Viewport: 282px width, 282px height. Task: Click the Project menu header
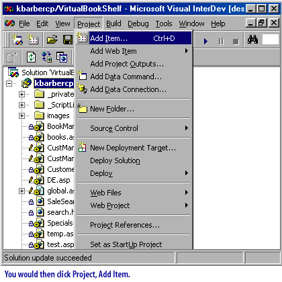[x=89, y=24]
